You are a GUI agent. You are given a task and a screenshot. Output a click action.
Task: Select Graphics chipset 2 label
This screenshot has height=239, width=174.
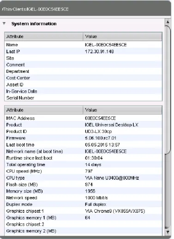point(25,224)
